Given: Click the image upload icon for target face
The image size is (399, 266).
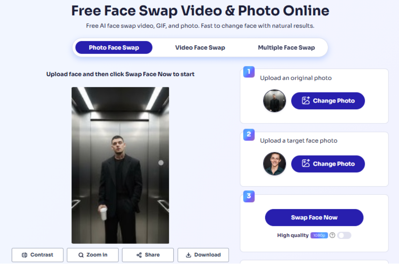Looking at the screenshot, I should (x=306, y=163).
